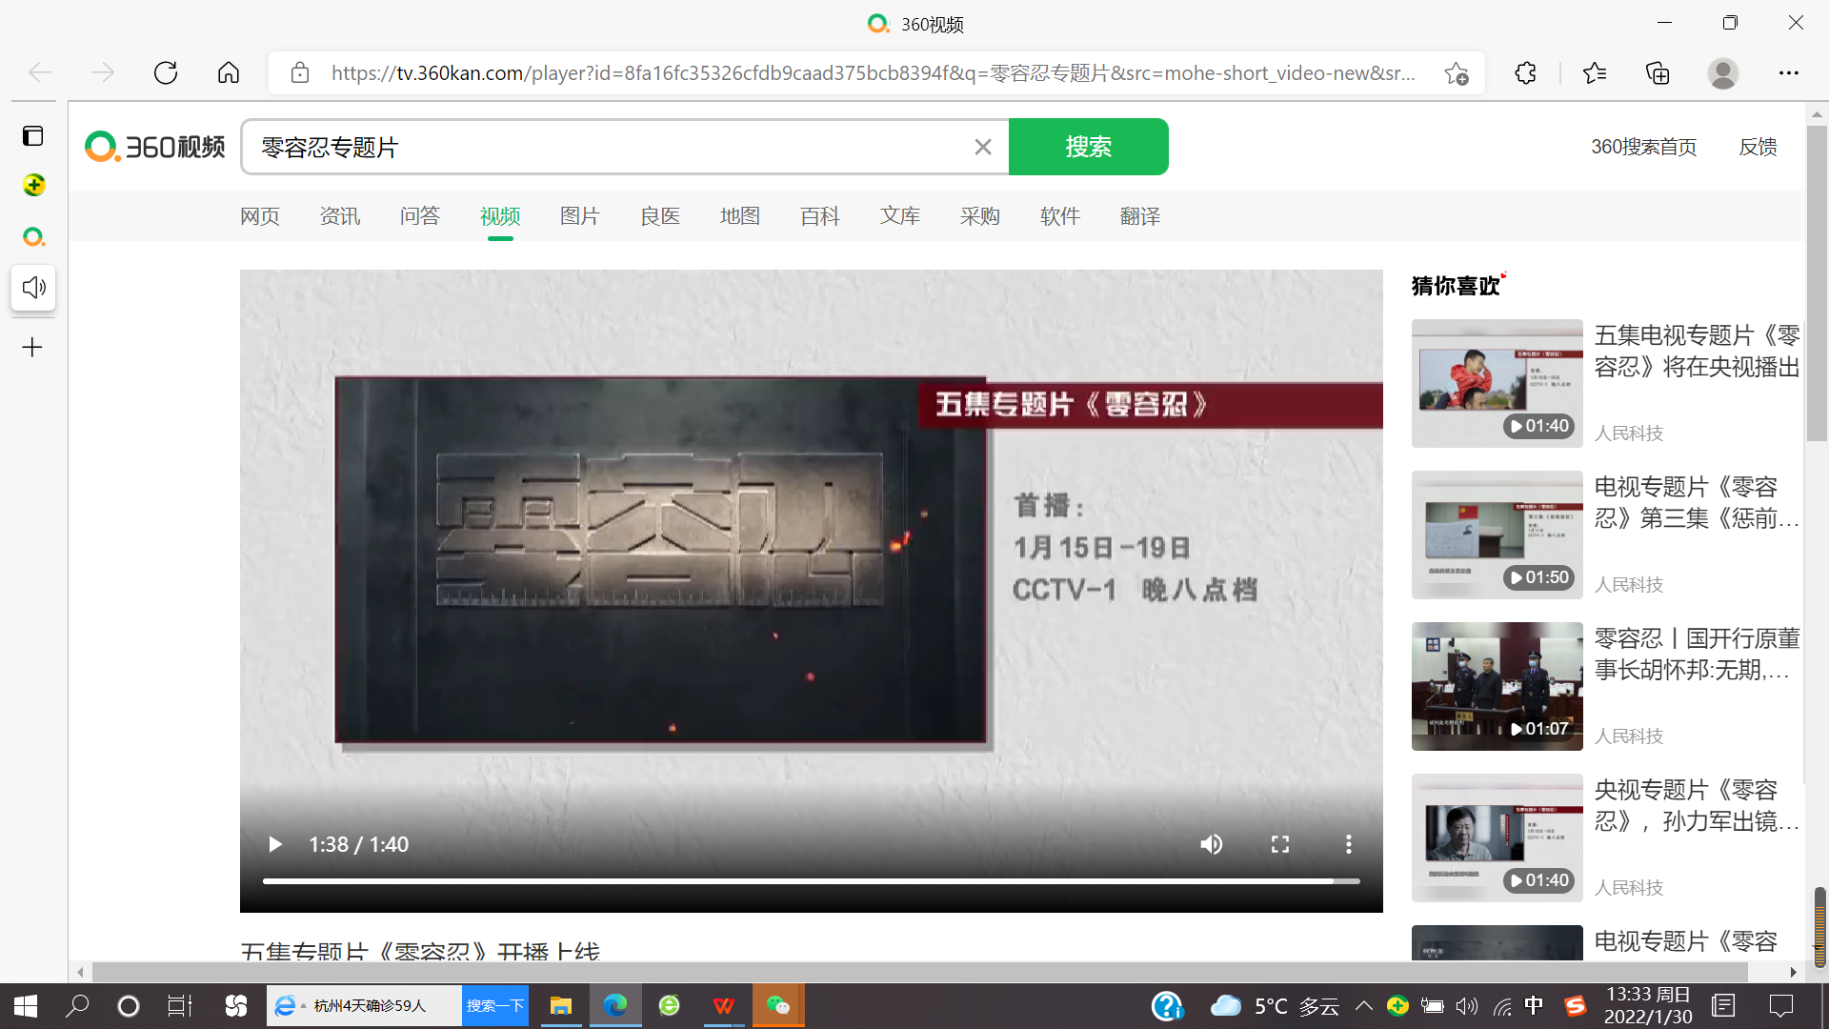This screenshot has height=1029, width=1829.
Task: Mute the video player volume
Action: [1211, 844]
